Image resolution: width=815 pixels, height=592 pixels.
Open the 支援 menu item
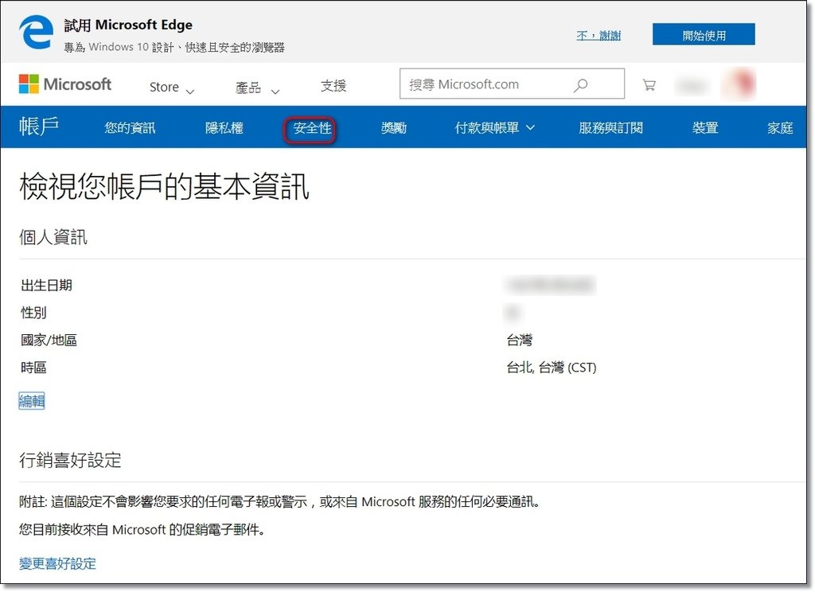tap(333, 86)
